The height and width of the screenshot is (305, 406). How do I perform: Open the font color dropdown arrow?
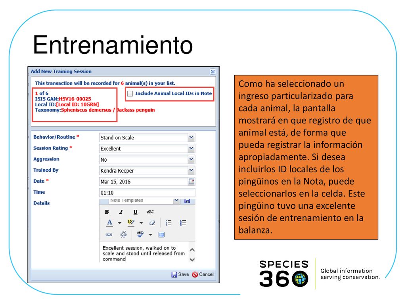(x=120, y=223)
